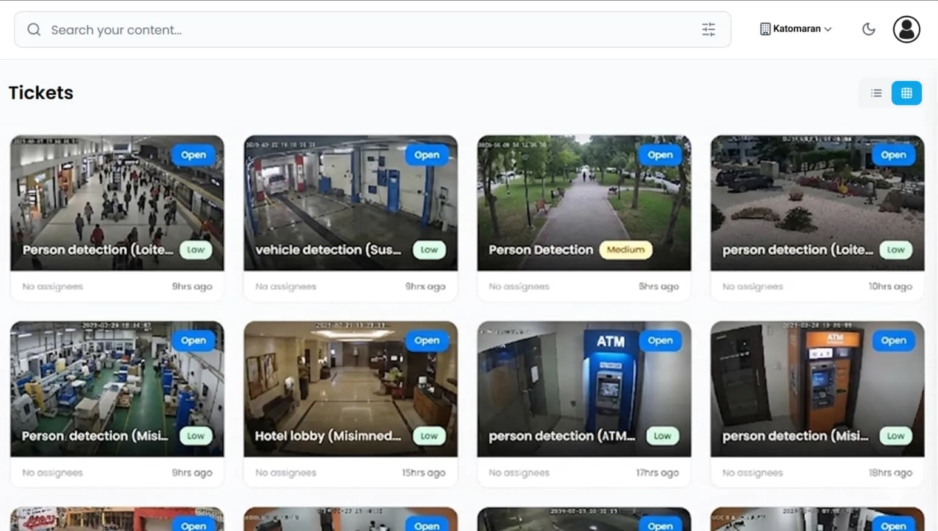Click Open badge on vehicle detection card

click(427, 155)
